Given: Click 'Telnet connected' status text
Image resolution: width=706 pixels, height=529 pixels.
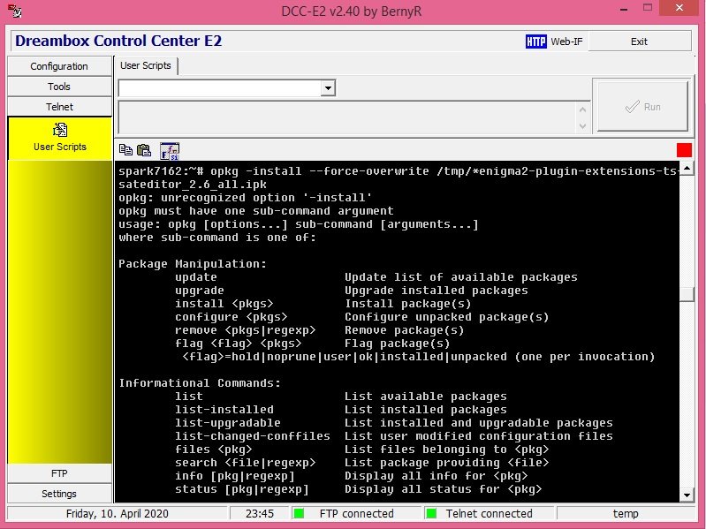Looking at the screenshot, I should pyautogui.click(x=489, y=513).
